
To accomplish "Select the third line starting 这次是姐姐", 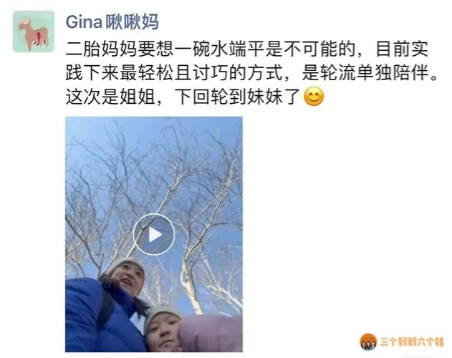I will tap(195, 96).
